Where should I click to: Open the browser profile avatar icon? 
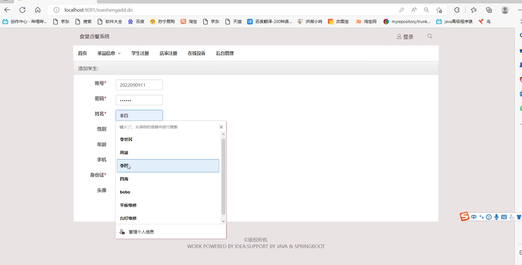click(505, 10)
